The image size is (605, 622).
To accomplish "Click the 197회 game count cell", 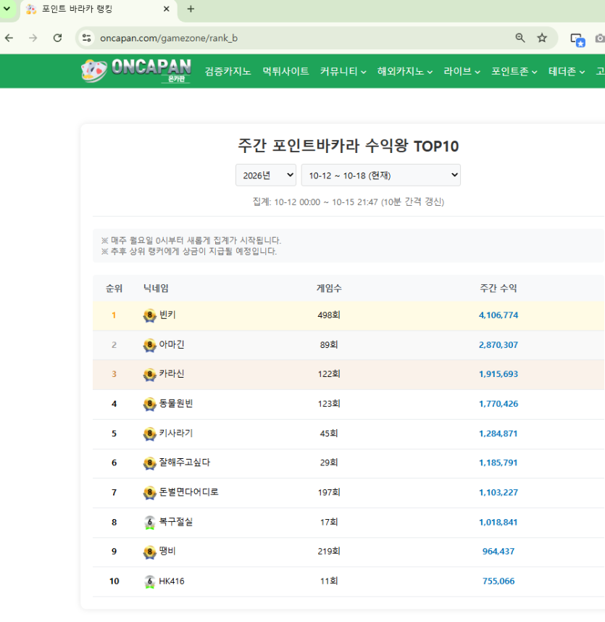I will point(329,493).
